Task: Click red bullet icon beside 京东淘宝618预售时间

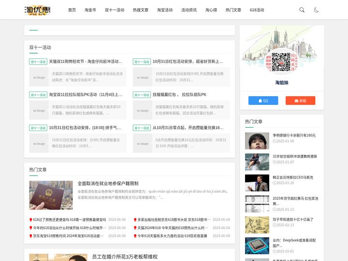Action: click(31, 236)
